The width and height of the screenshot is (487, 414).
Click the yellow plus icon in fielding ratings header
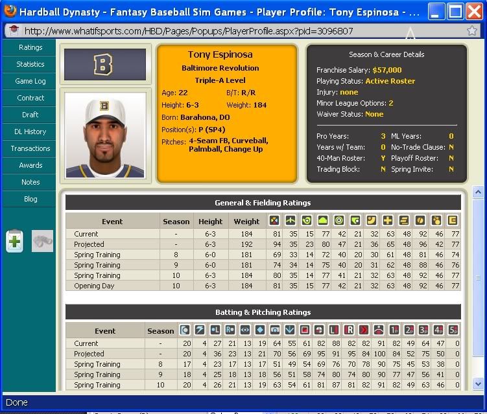389,221
